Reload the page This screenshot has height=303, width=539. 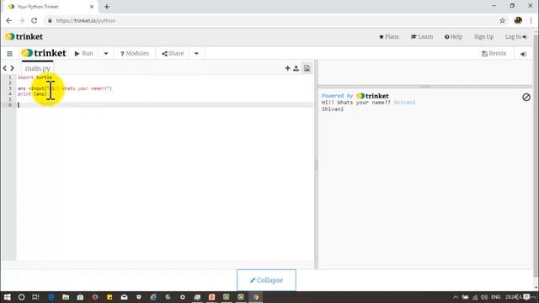pyautogui.click(x=34, y=20)
